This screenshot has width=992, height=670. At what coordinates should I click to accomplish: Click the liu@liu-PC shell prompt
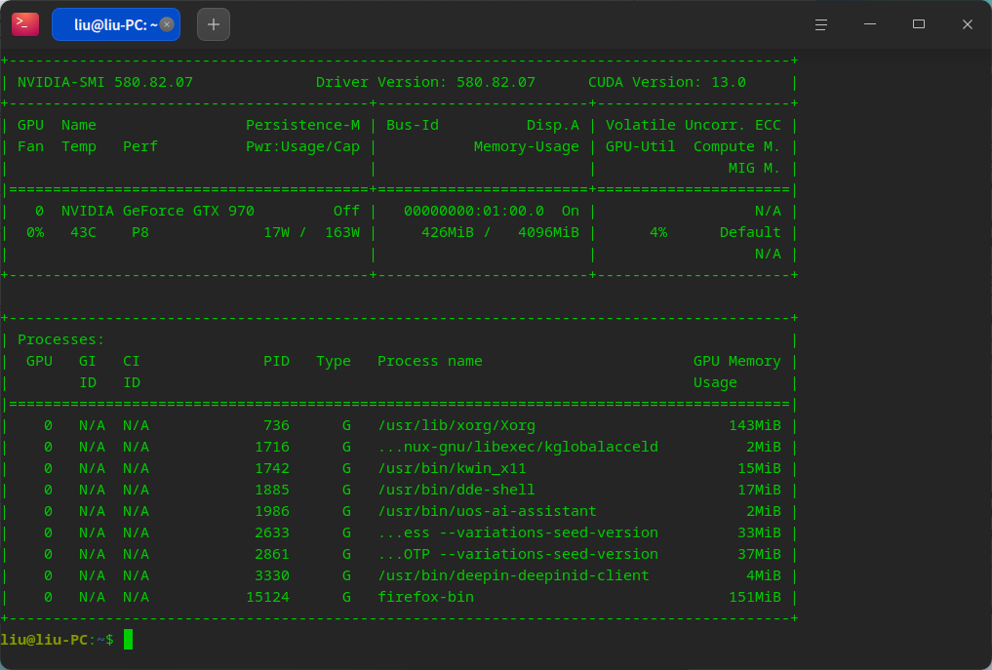click(x=57, y=640)
